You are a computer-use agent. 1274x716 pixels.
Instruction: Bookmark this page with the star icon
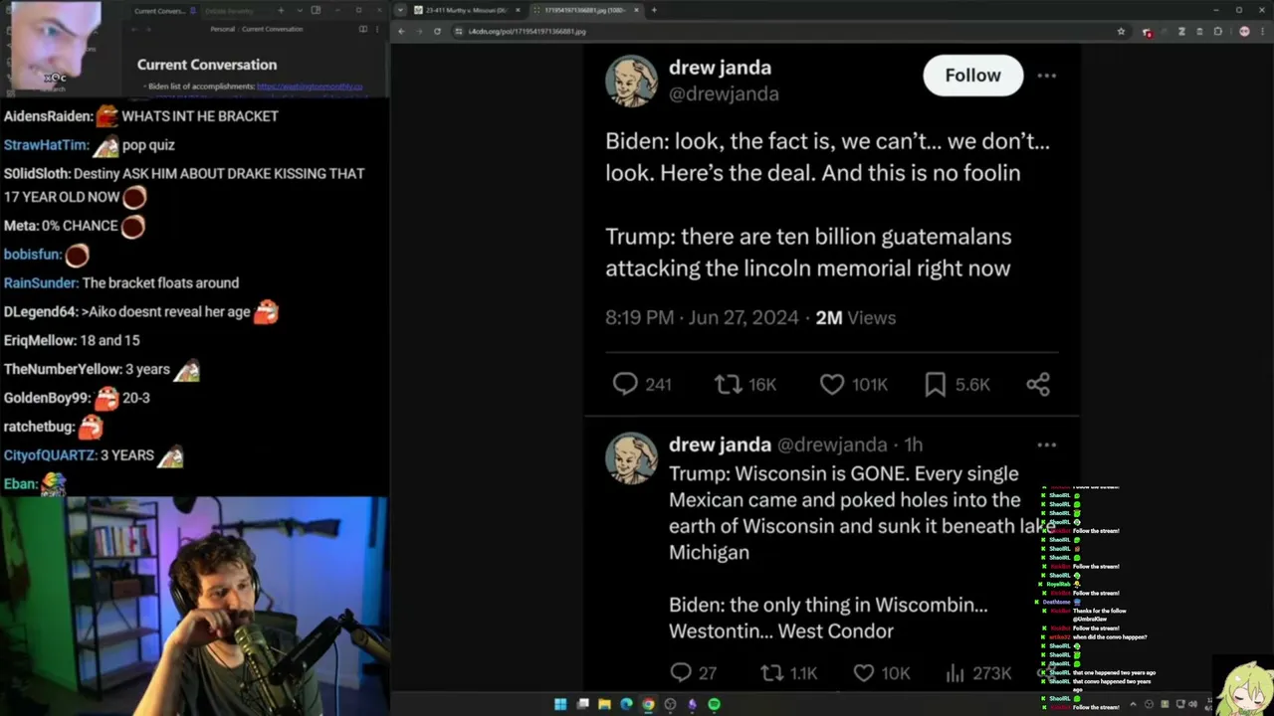1121,31
